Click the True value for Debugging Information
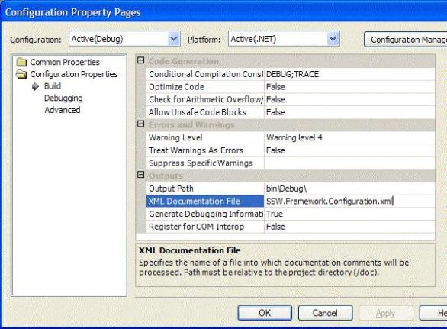Viewport: 447px width, 329px height. click(349, 214)
